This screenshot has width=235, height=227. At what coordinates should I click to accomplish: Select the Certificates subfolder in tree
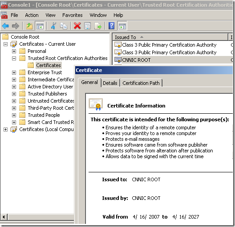49,65
